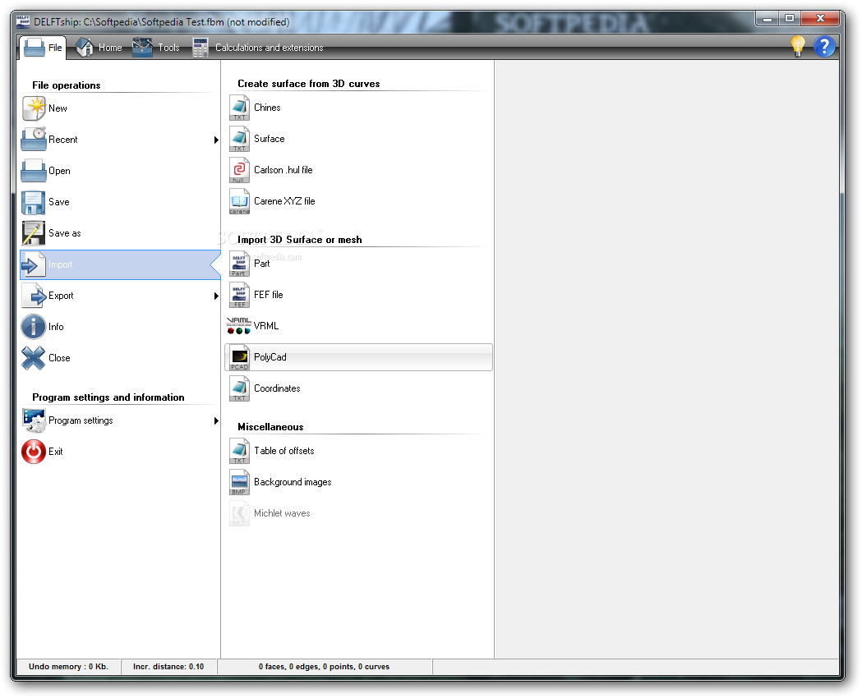Switch to the Home tab
The image size is (862, 698).
coord(99,48)
